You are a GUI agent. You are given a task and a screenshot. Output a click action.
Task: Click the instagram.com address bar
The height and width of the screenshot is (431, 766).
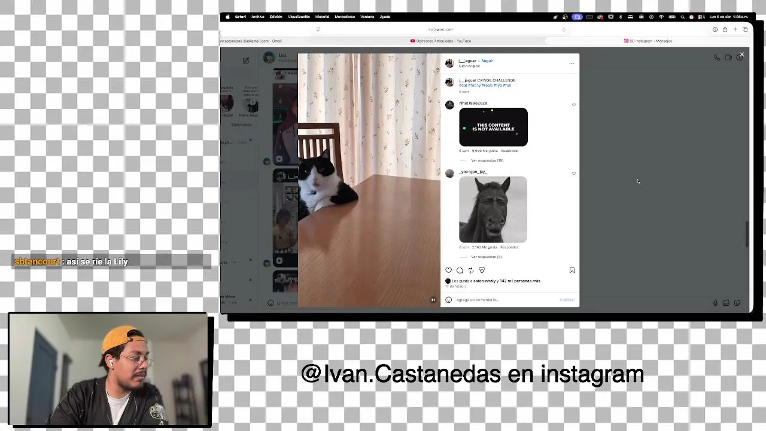coord(440,29)
